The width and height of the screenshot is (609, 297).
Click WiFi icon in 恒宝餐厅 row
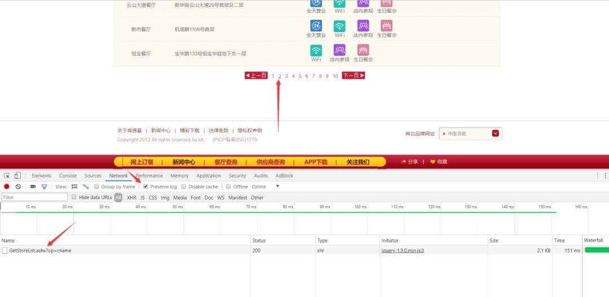point(316,50)
